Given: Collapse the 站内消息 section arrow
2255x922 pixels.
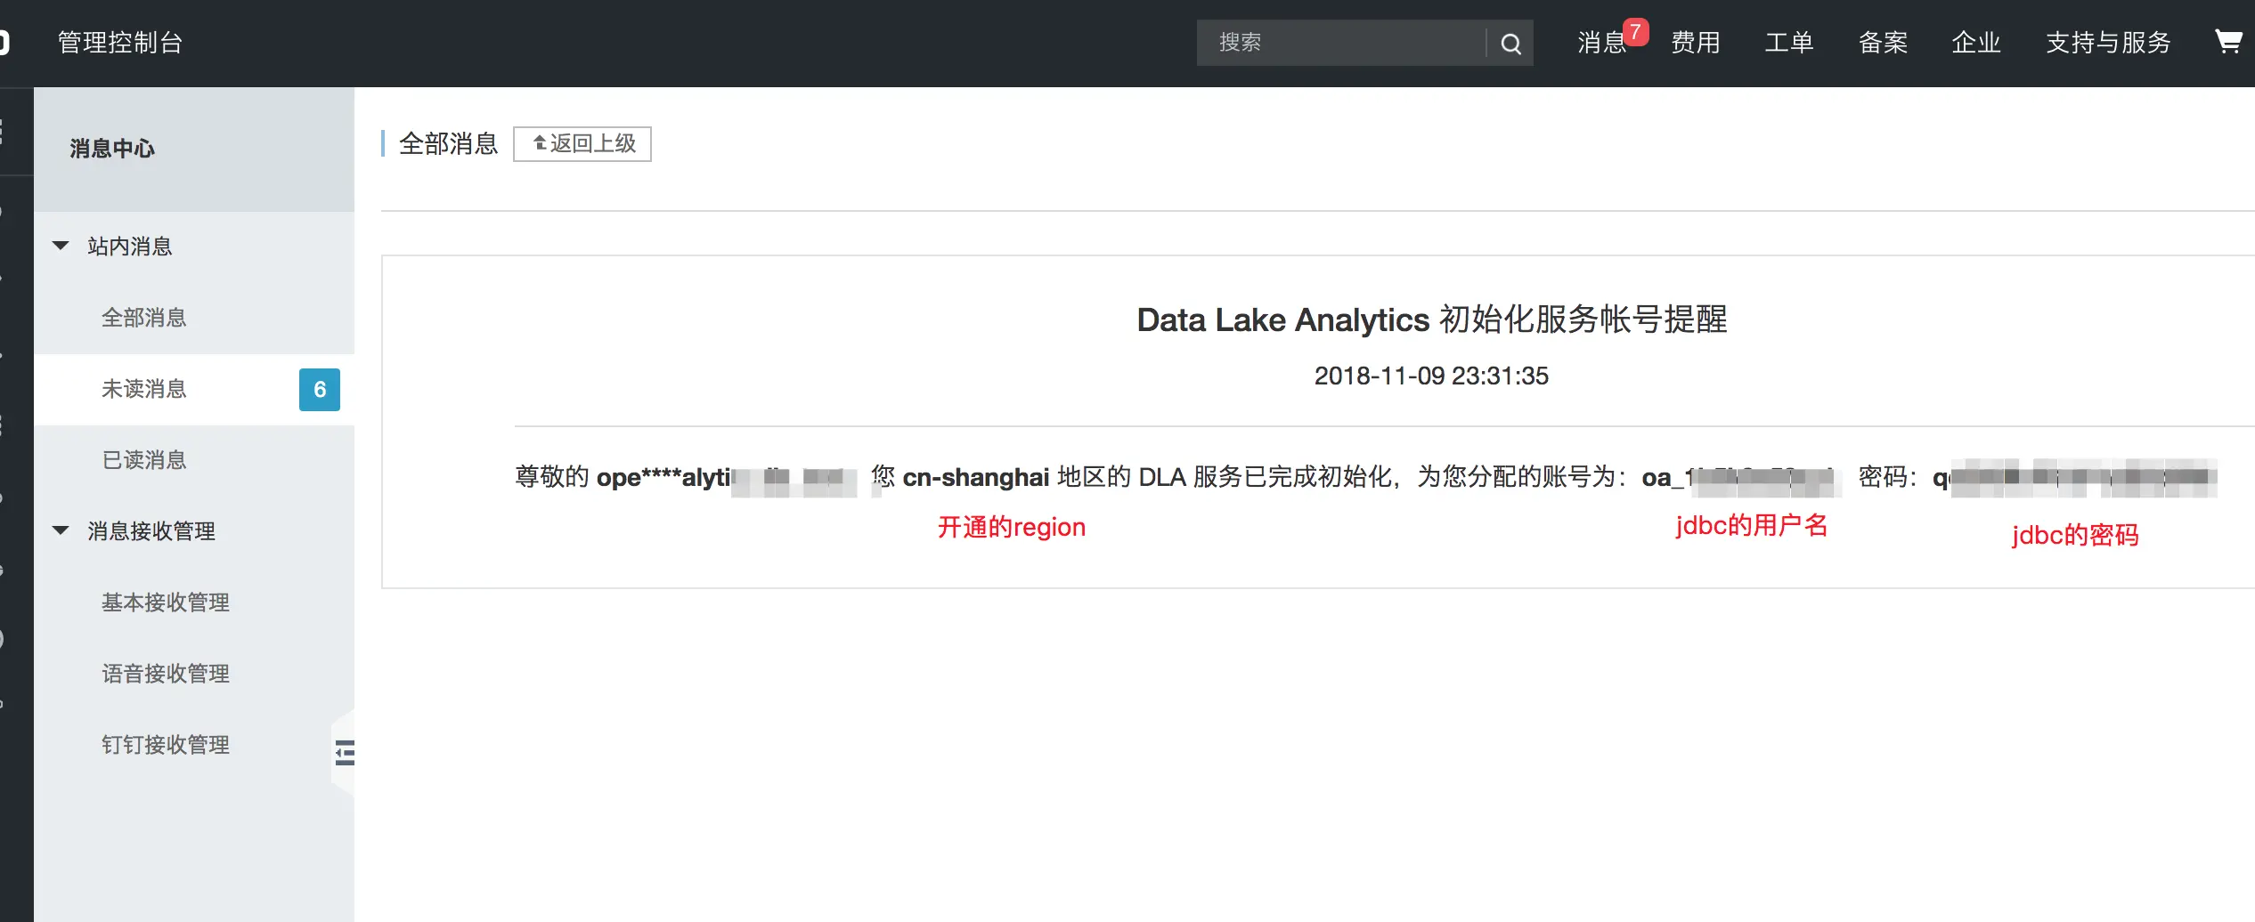Looking at the screenshot, I should pos(61,246).
